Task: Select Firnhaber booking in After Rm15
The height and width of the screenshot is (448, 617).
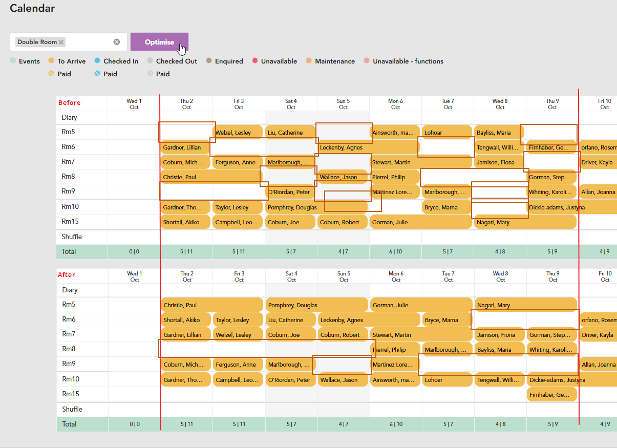Action: pos(552,395)
